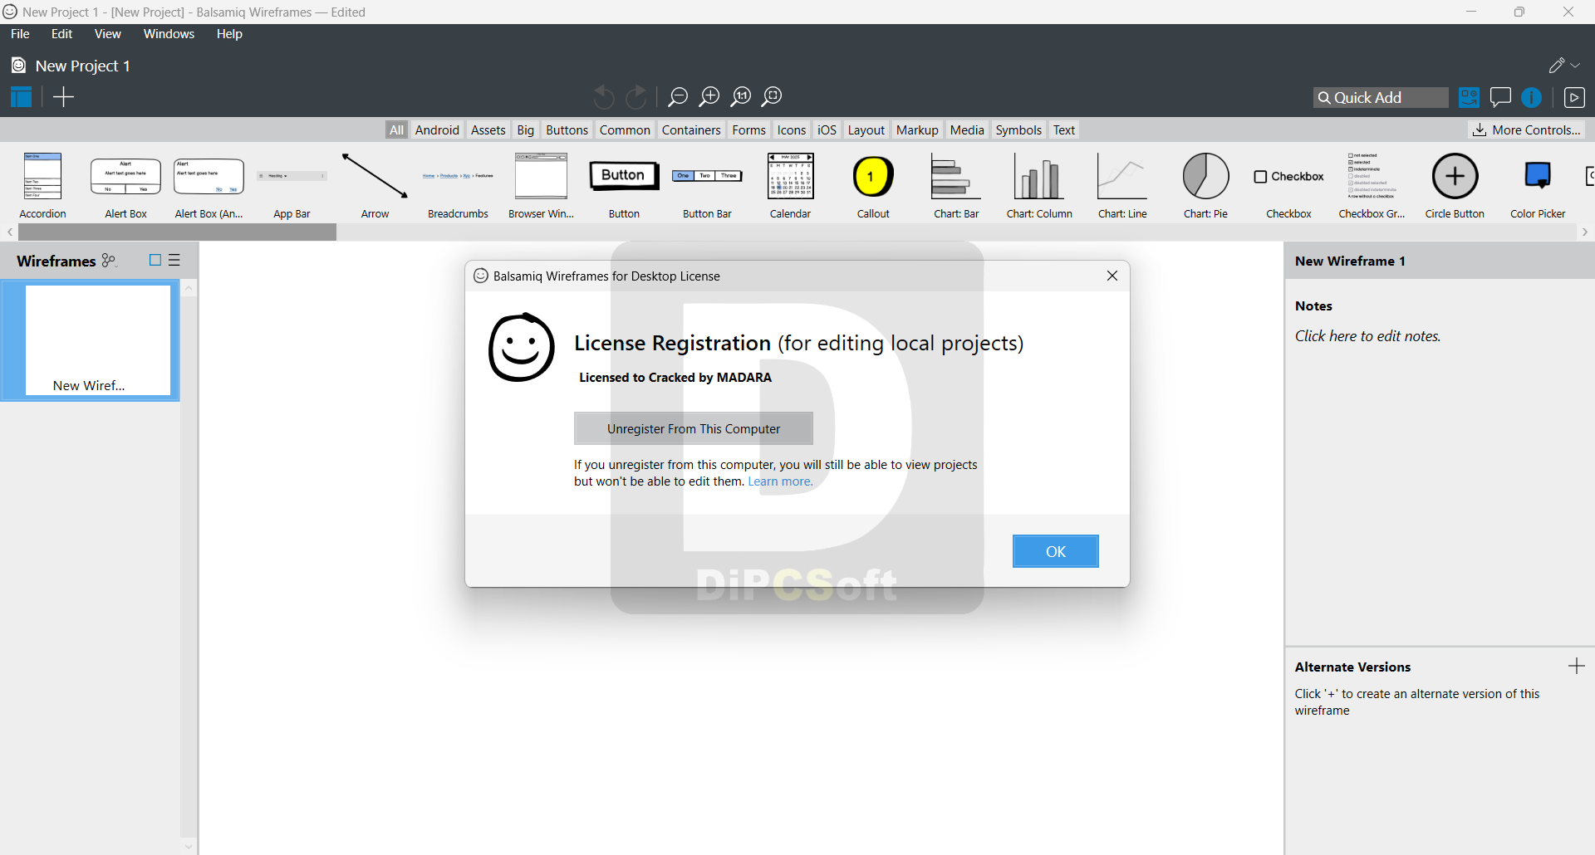Select the Chart: Column control
This screenshot has width=1595, height=855.
pyautogui.click(x=1039, y=186)
